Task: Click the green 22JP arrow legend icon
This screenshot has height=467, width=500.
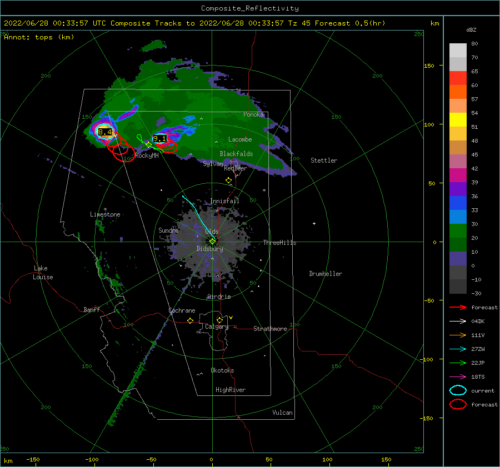Action: pyautogui.click(x=458, y=363)
